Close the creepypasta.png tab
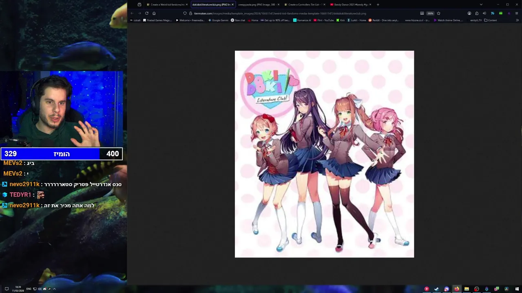 (279, 4)
